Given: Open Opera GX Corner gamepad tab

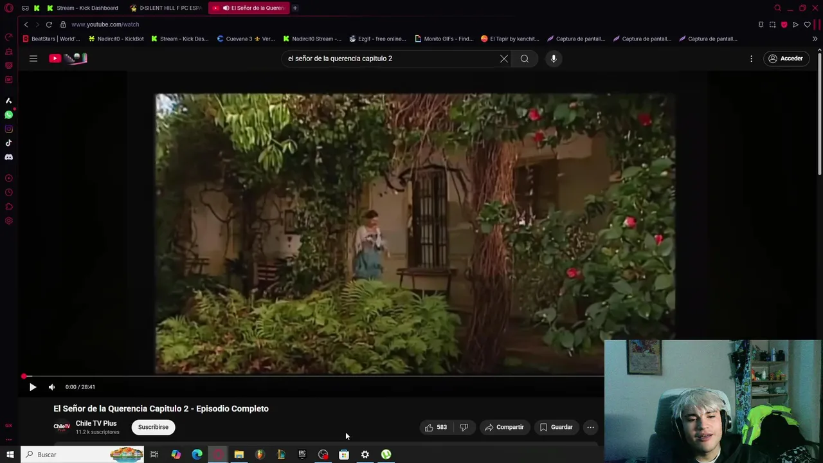Looking at the screenshot, I should [25, 8].
